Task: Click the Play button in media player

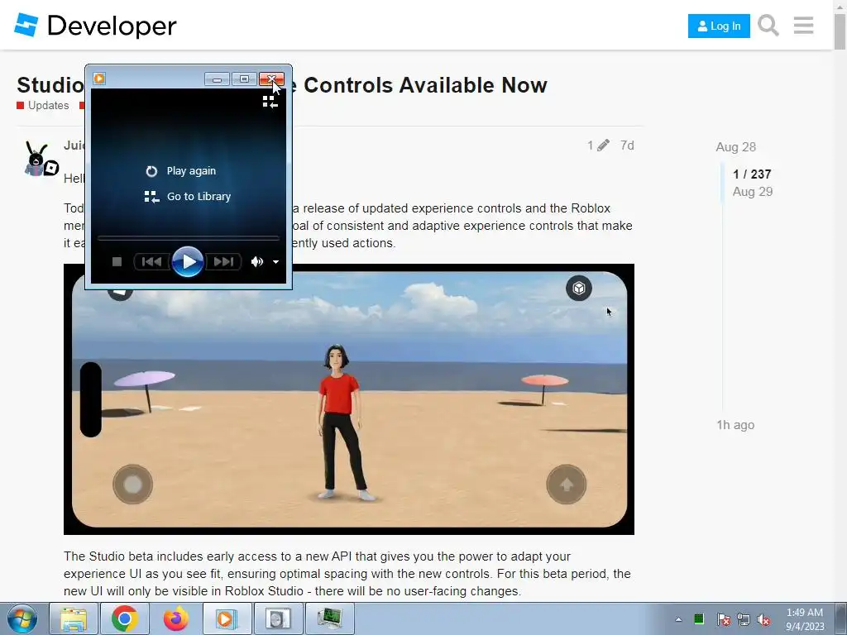Action: (188, 262)
